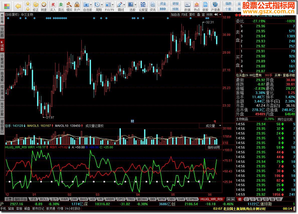Click the 预测 forecast toolbar button

(175, 9)
